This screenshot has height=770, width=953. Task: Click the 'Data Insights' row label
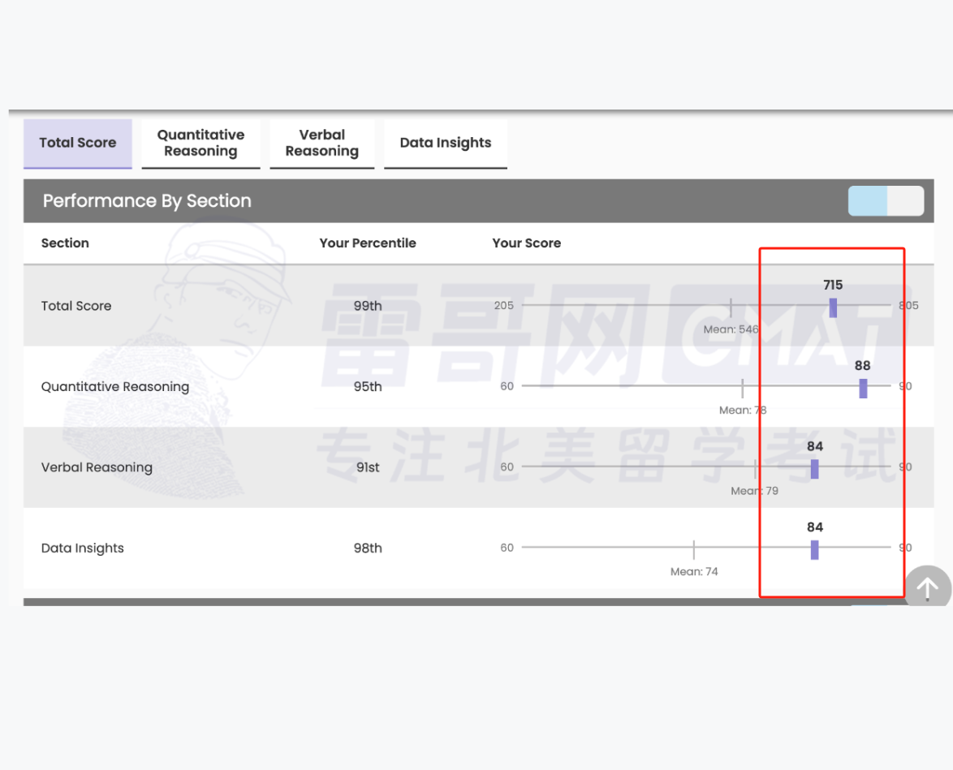[82, 548]
